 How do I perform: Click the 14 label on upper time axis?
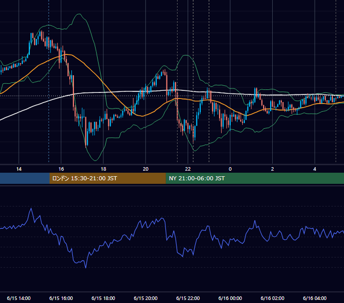[x=19, y=169]
